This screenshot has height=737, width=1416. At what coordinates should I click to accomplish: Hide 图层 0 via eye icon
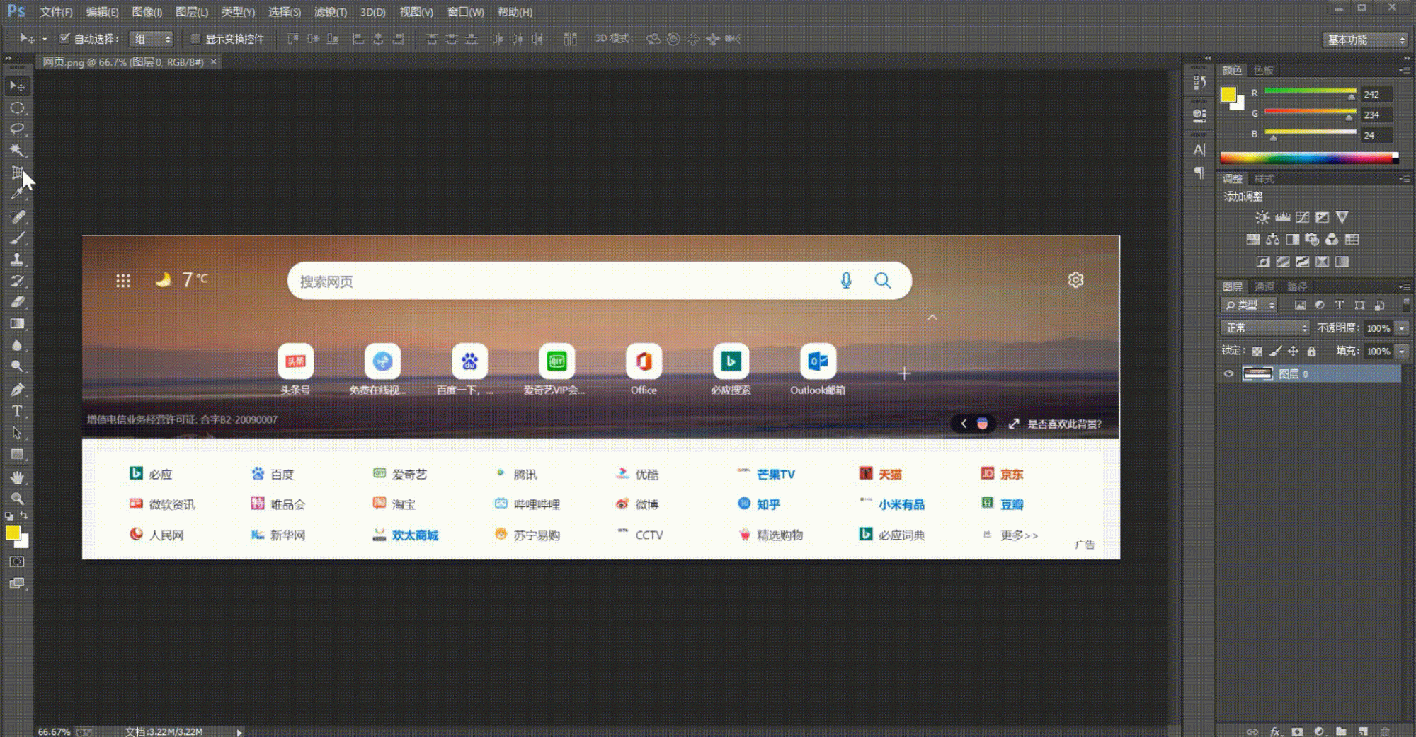click(1228, 374)
